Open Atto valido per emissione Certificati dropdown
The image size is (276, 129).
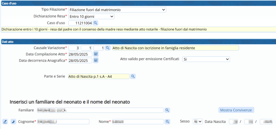(206, 59)
